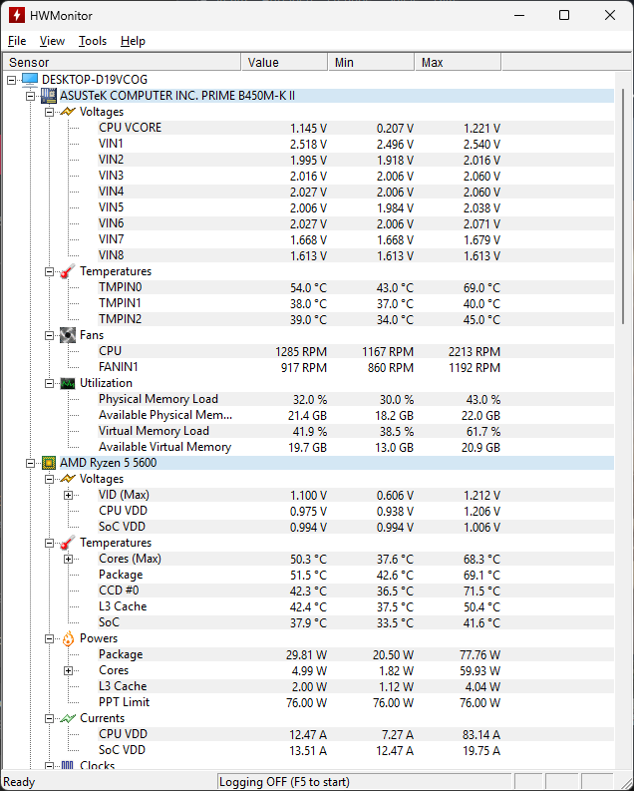This screenshot has width=634, height=791.
Task: Collapse the Ryzen Temperatures group
Action: pyautogui.click(x=50, y=544)
